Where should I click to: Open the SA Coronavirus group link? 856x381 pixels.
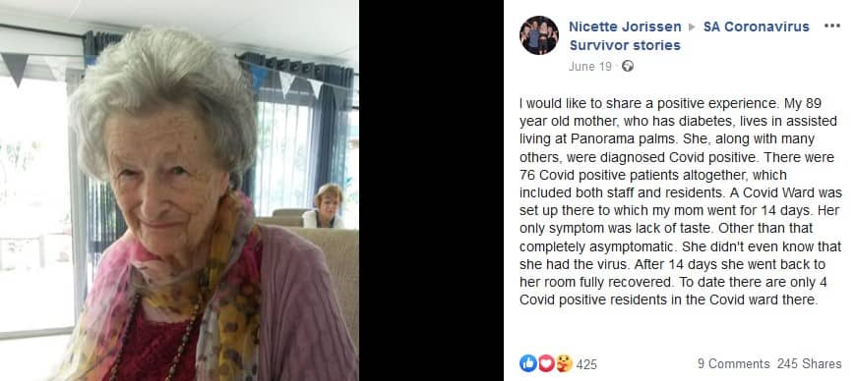(756, 27)
